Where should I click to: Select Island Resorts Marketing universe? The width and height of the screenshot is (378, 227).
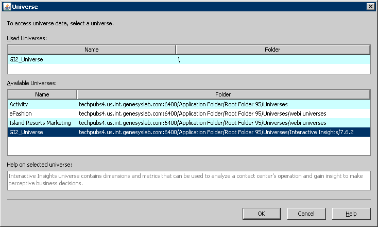pyautogui.click(x=39, y=123)
